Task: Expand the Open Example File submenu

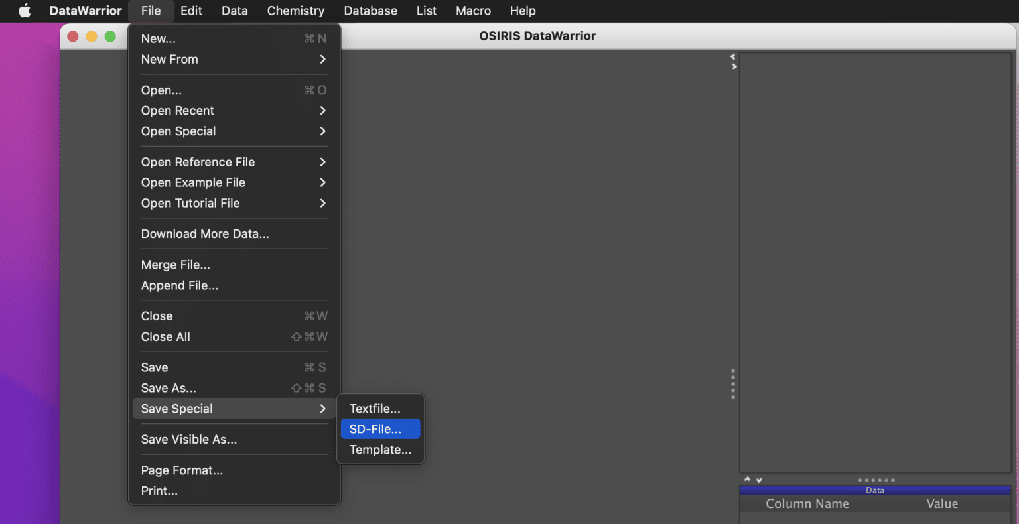Action: click(193, 182)
